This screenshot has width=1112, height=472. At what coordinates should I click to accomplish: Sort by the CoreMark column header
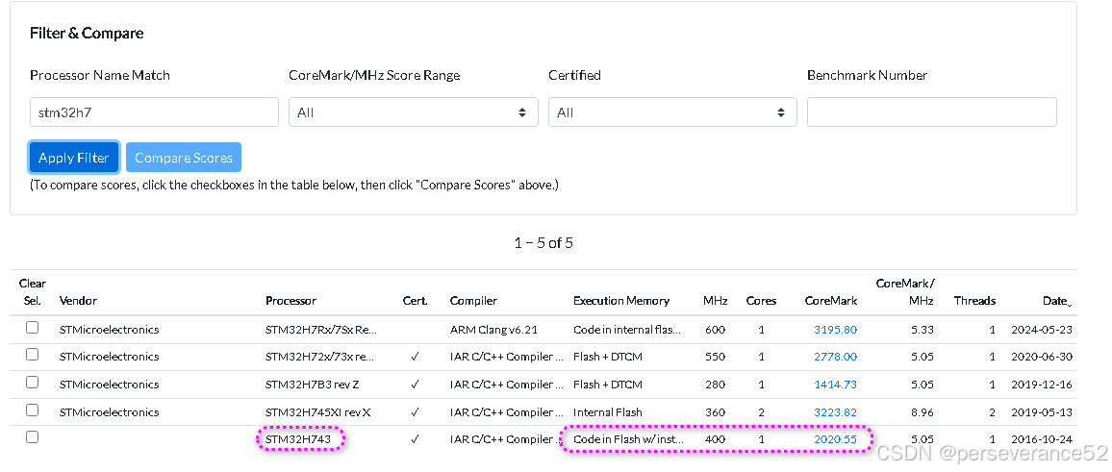831,301
